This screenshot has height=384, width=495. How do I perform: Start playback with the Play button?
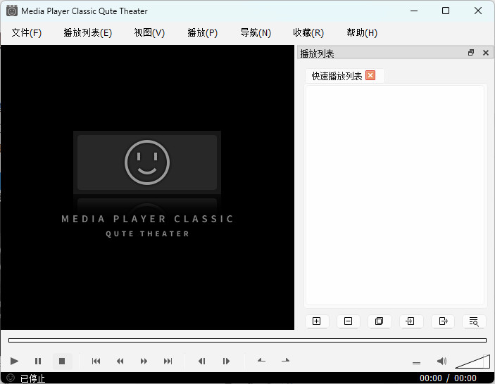click(x=14, y=361)
